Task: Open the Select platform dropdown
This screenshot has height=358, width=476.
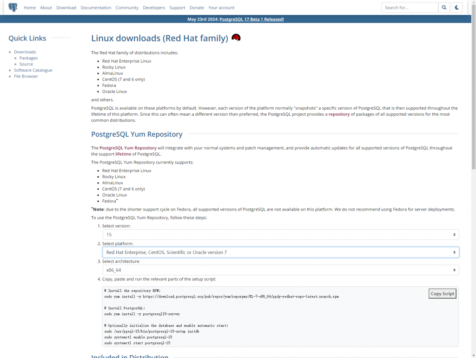Action: point(281,252)
